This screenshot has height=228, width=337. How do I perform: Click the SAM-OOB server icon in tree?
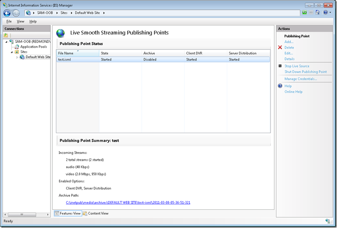pyautogui.click(x=12, y=42)
